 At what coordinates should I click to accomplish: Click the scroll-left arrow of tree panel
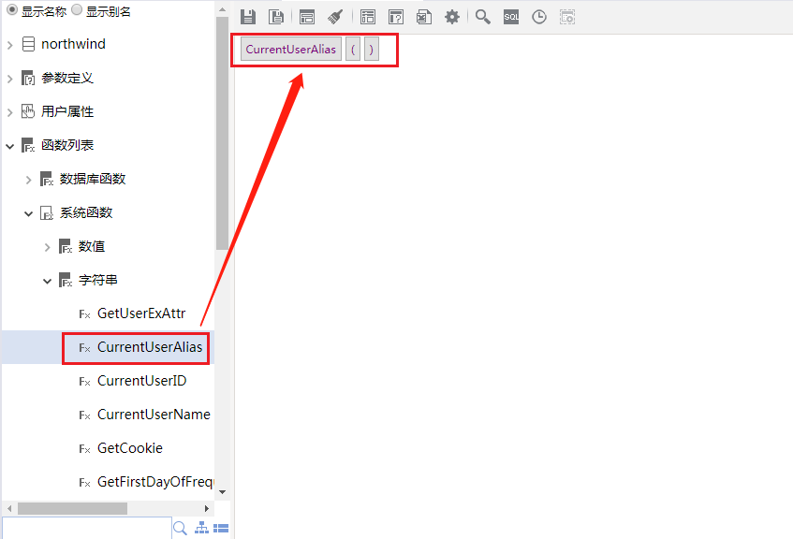coord(9,508)
